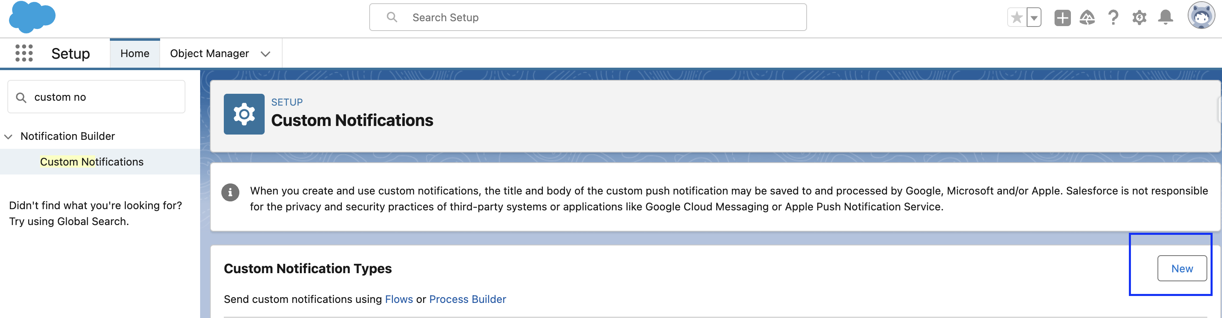Viewport: 1222px width, 318px height.
Task: Switch to the Home tab
Action: coord(135,53)
